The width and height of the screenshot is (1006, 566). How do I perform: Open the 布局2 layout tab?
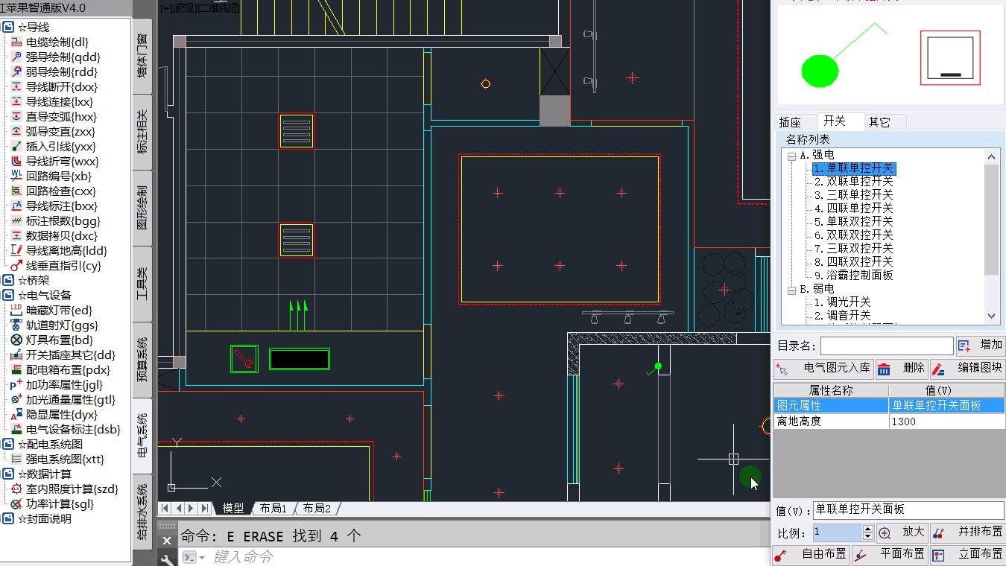point(317,508)
